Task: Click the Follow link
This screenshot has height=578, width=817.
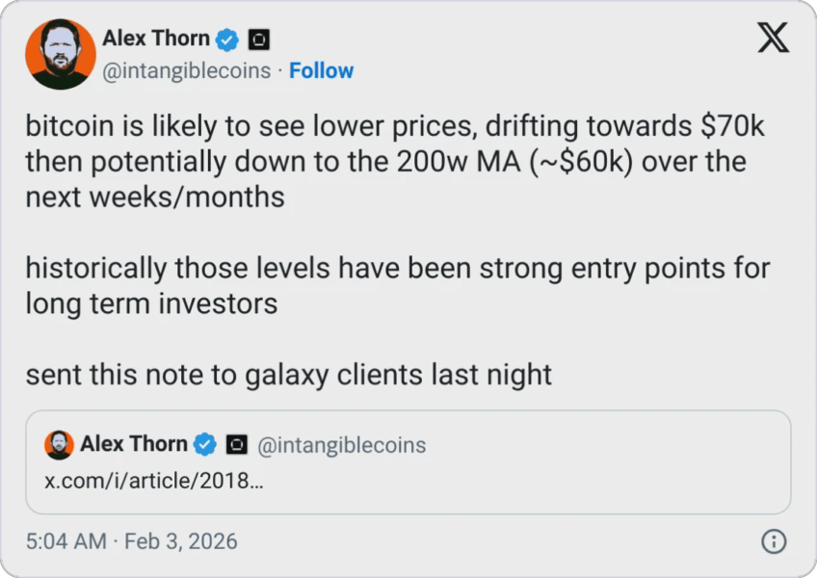Action: [x=321, y=70]
